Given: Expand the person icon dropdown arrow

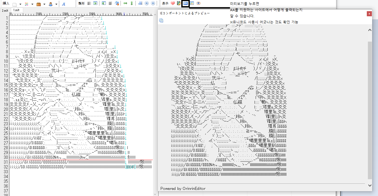Looking at the screenshot, I should coord(56,4).
